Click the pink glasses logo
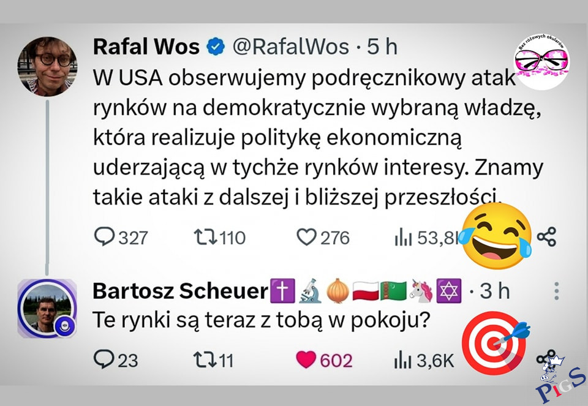 pos(541,62)
